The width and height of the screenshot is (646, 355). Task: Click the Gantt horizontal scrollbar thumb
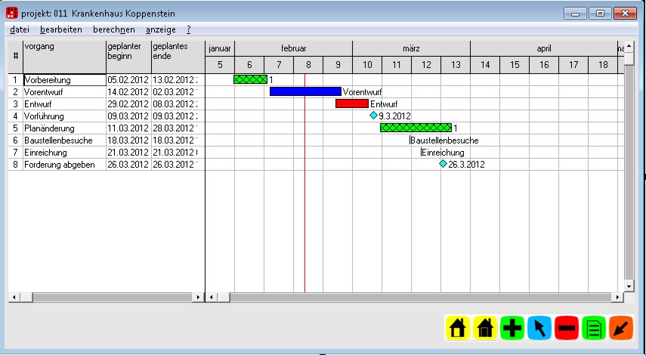pos(224,297)
